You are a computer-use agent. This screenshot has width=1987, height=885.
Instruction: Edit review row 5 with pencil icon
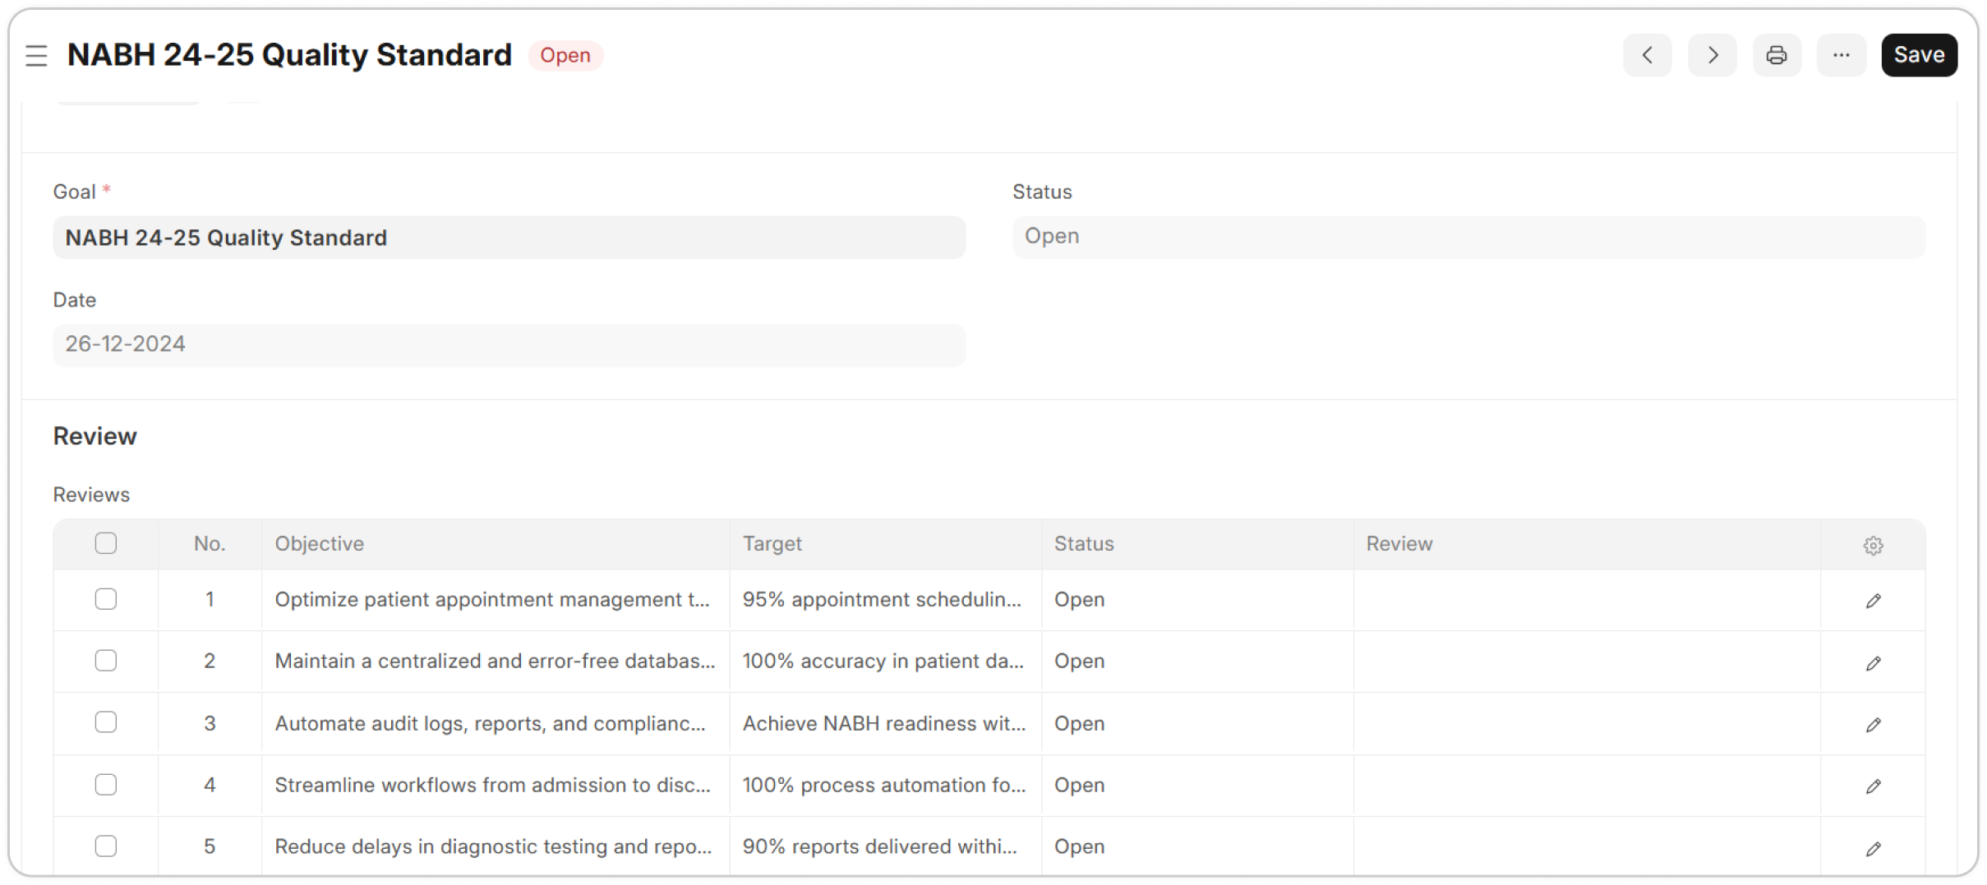click(1873, 848)
